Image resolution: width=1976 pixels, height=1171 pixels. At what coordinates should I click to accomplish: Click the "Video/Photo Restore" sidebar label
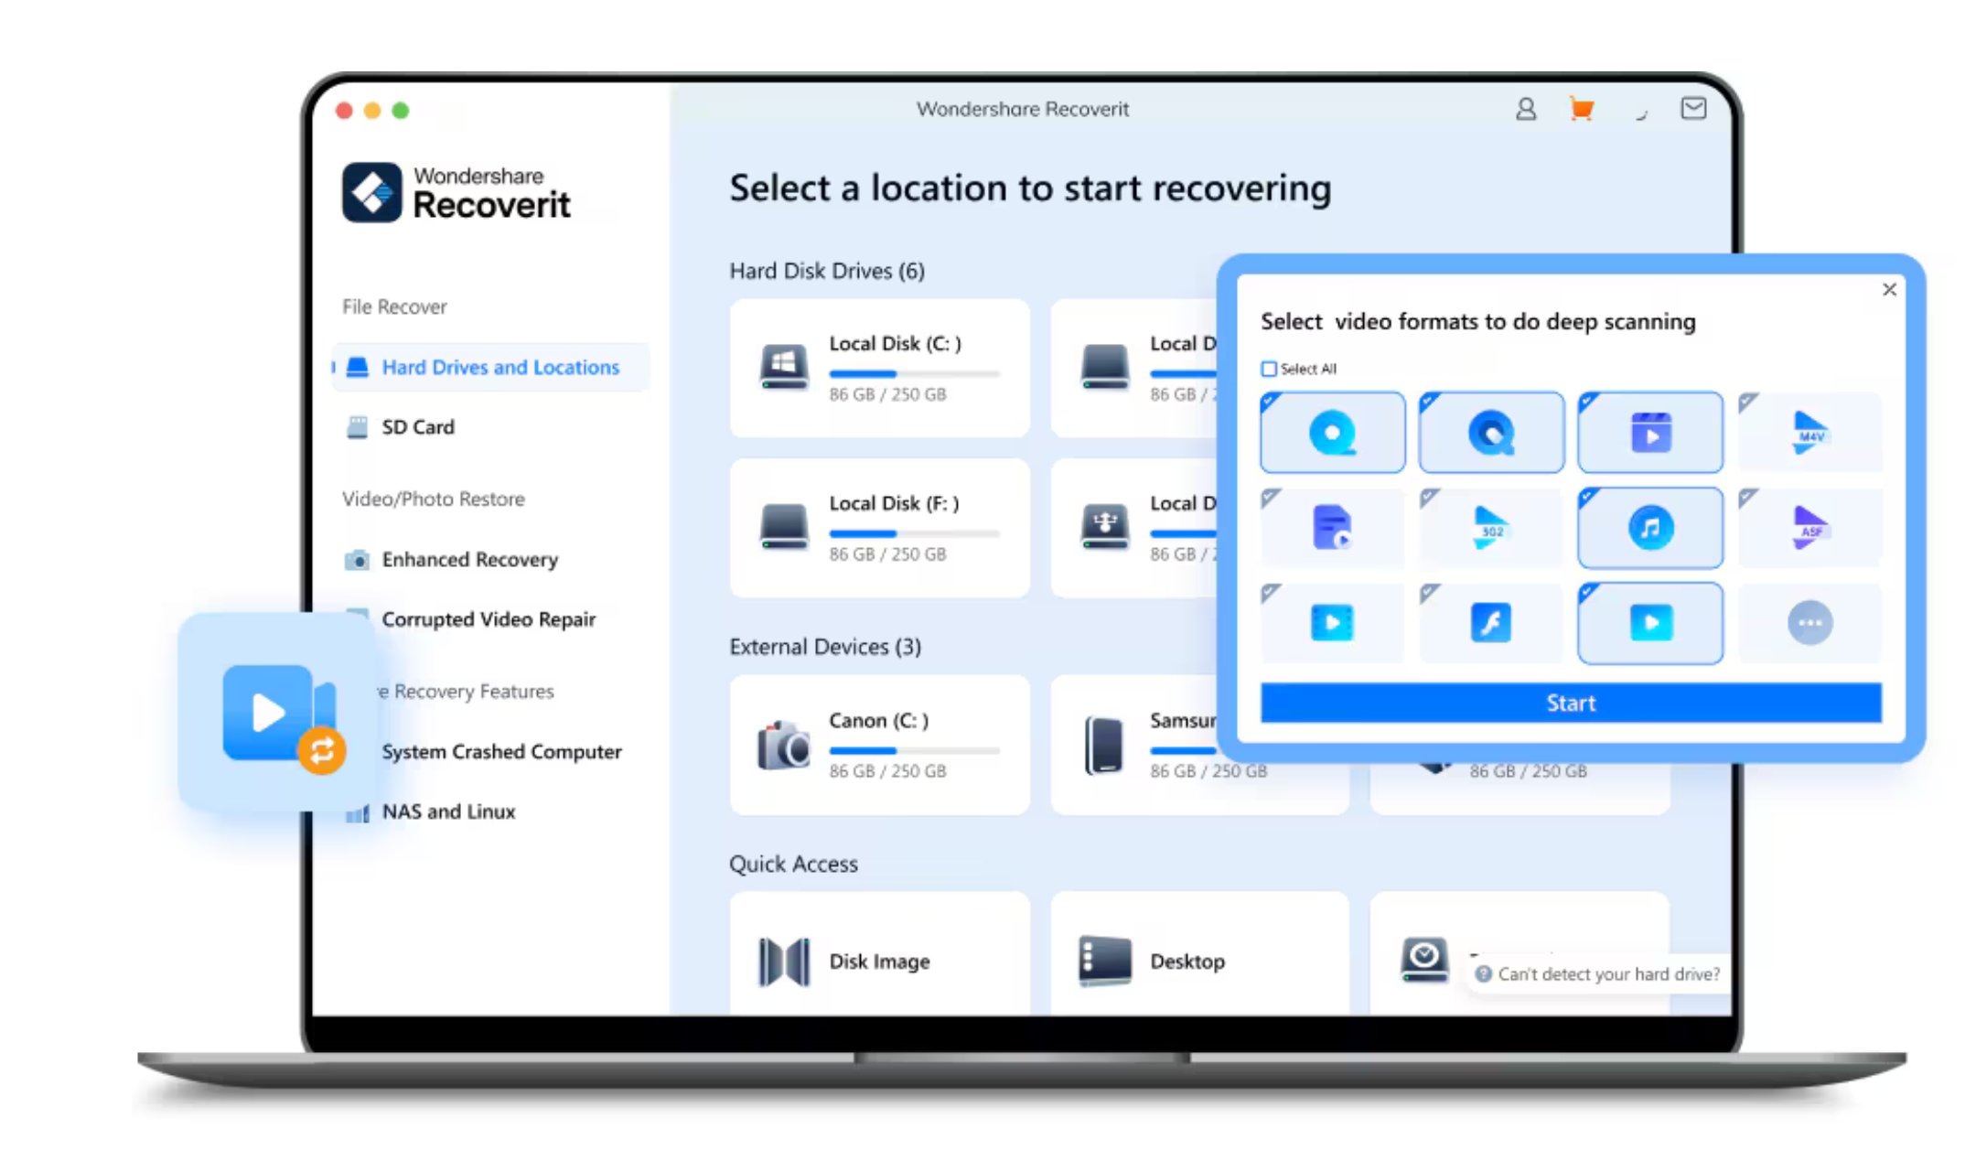[434, 499]
